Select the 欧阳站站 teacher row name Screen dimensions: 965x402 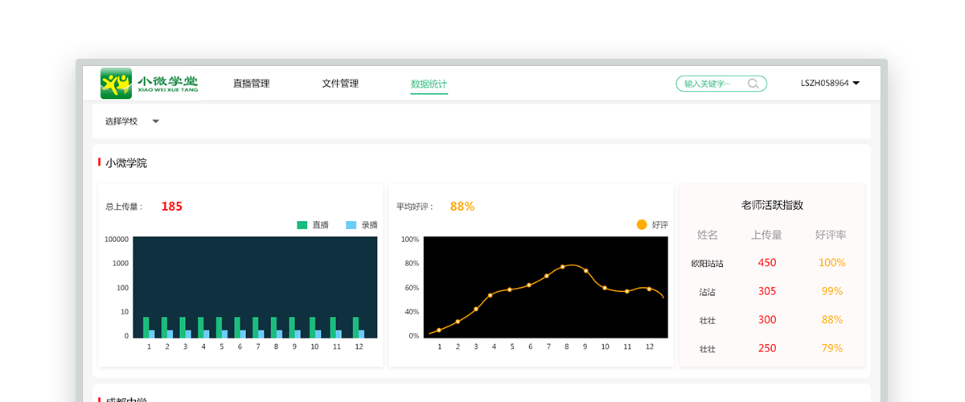coord(708,263)
